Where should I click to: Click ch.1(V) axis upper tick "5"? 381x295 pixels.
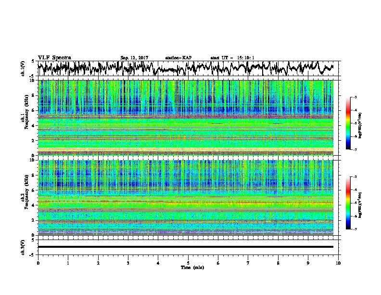click(33, 61)
